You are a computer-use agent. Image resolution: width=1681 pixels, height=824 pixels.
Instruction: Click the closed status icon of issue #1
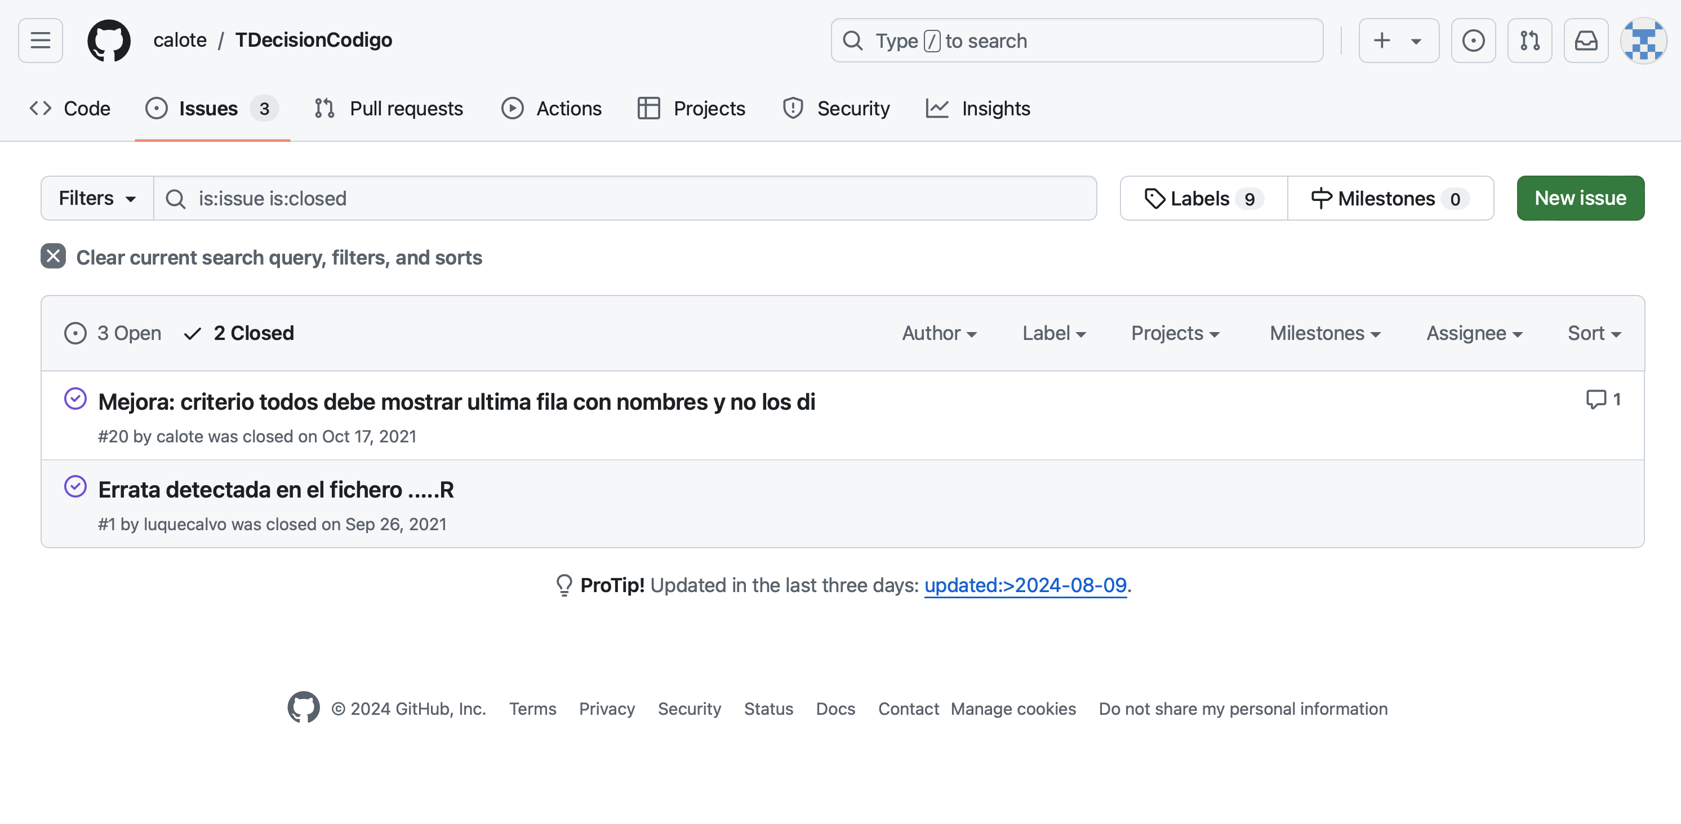[75, 486]
